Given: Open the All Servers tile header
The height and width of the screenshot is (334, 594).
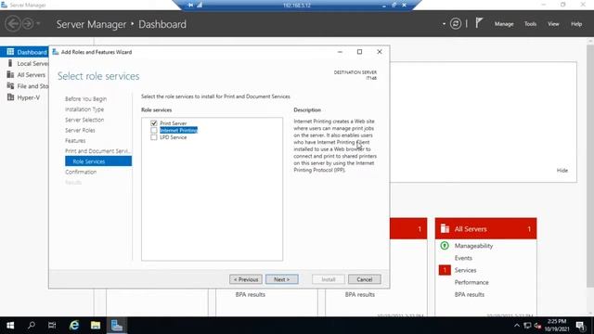Looking at the screenshot, I should [x=485, y=229].
